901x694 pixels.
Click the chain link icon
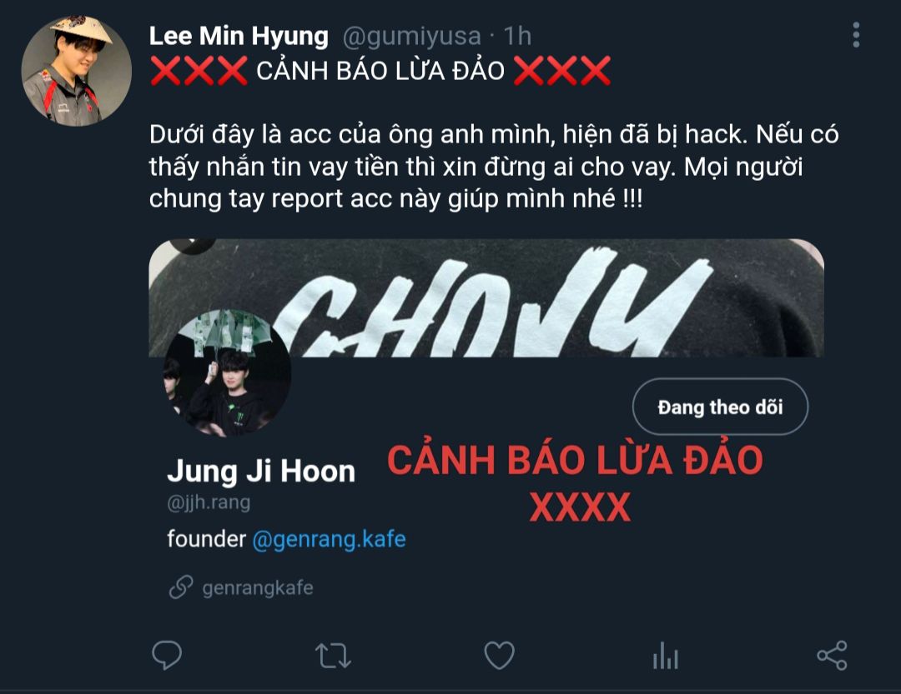tap(181, 587)
